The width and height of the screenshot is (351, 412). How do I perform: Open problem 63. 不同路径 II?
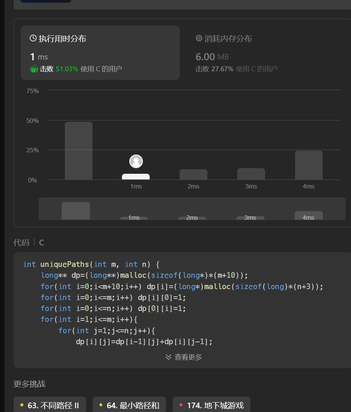[x=50, y=406]
